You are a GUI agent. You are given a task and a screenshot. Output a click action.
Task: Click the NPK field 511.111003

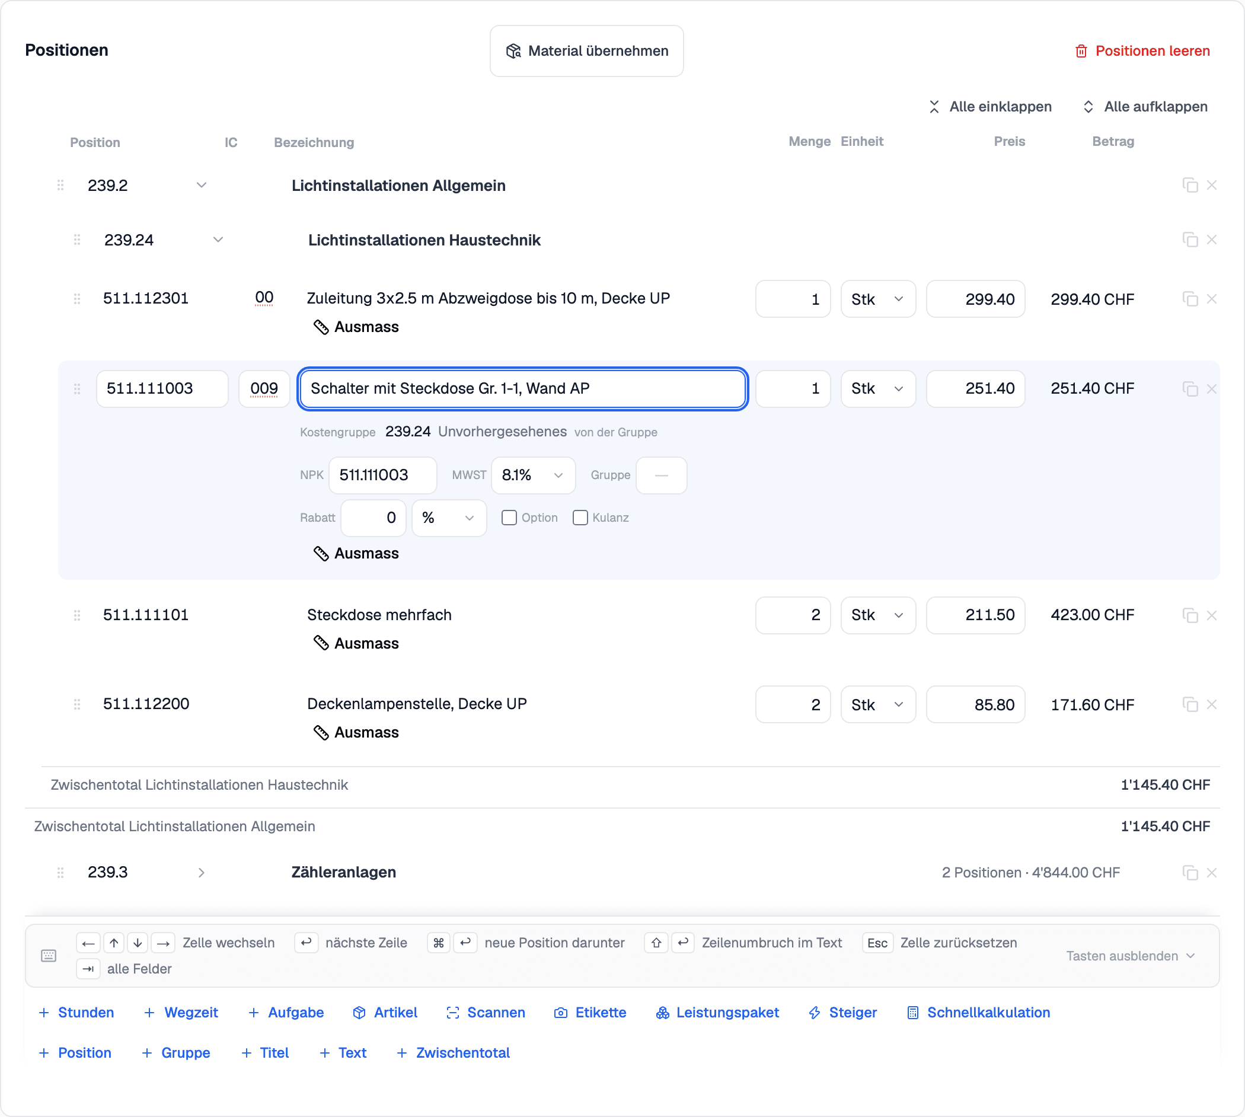(383, 475)
